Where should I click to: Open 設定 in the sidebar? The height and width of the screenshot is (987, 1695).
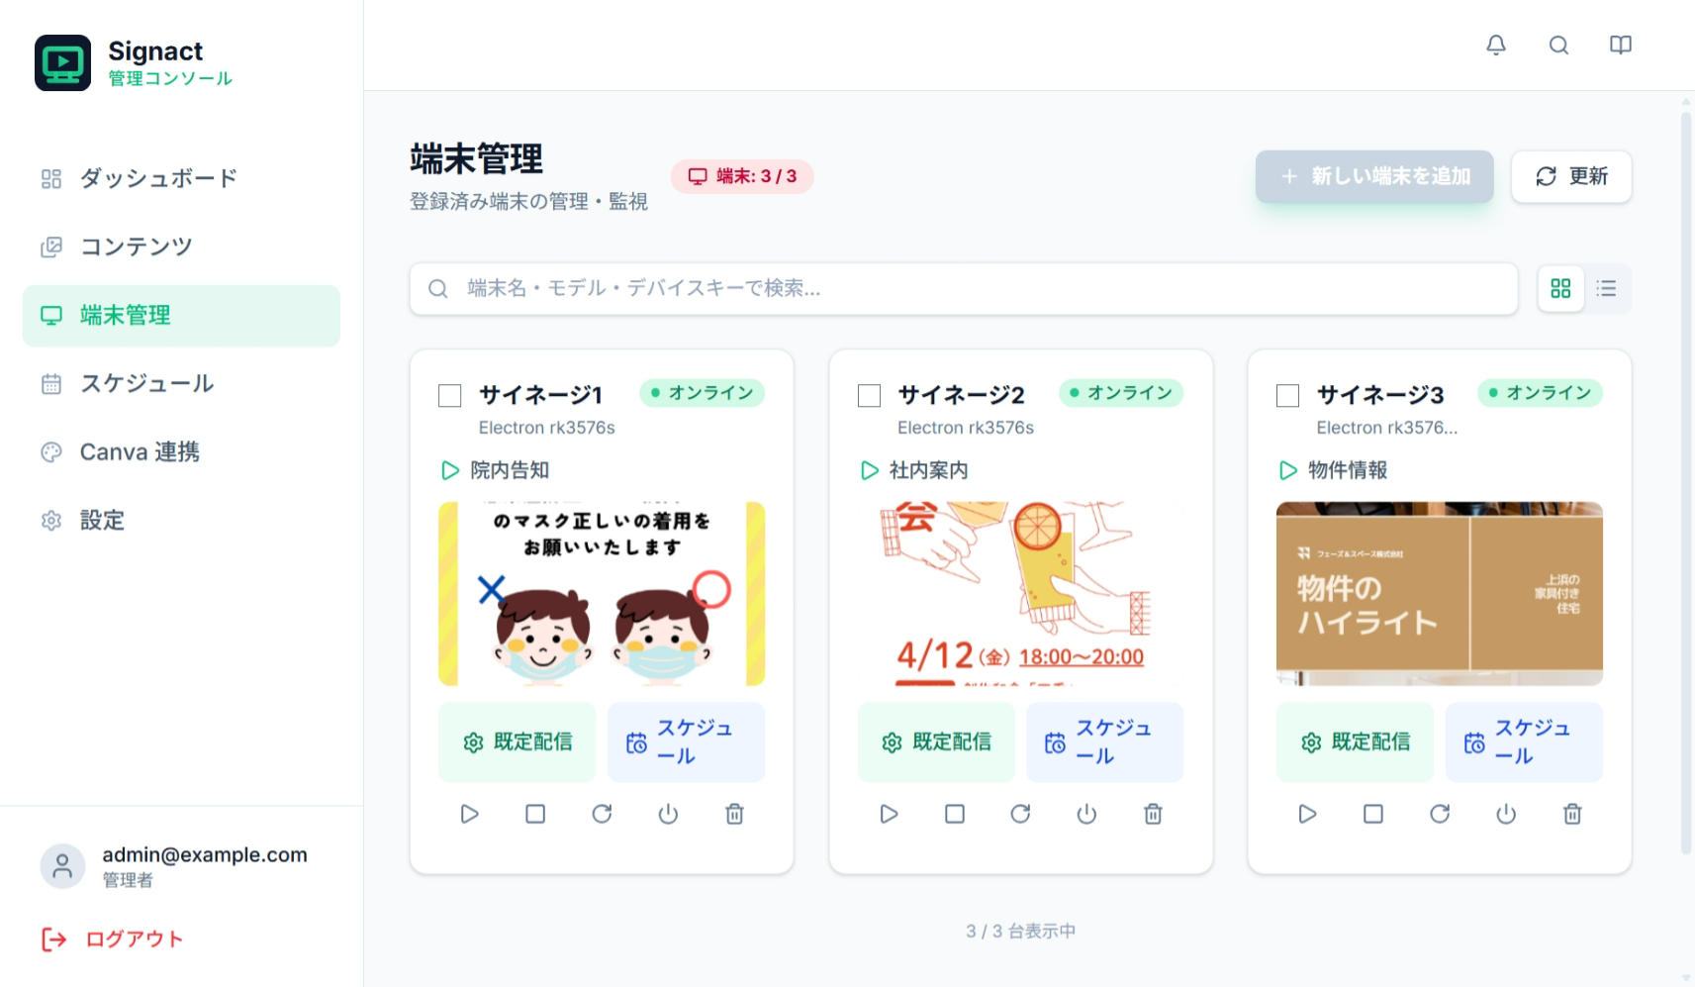coord(181,521)
